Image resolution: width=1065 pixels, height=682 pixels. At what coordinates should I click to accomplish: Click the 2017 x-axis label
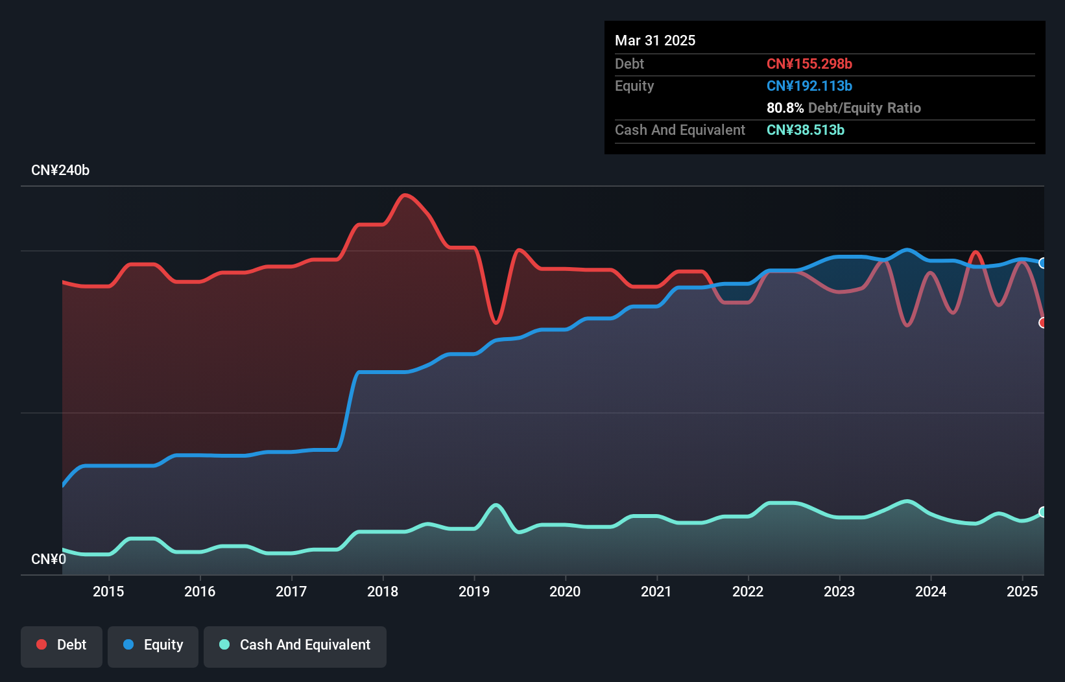pos(291,591)
